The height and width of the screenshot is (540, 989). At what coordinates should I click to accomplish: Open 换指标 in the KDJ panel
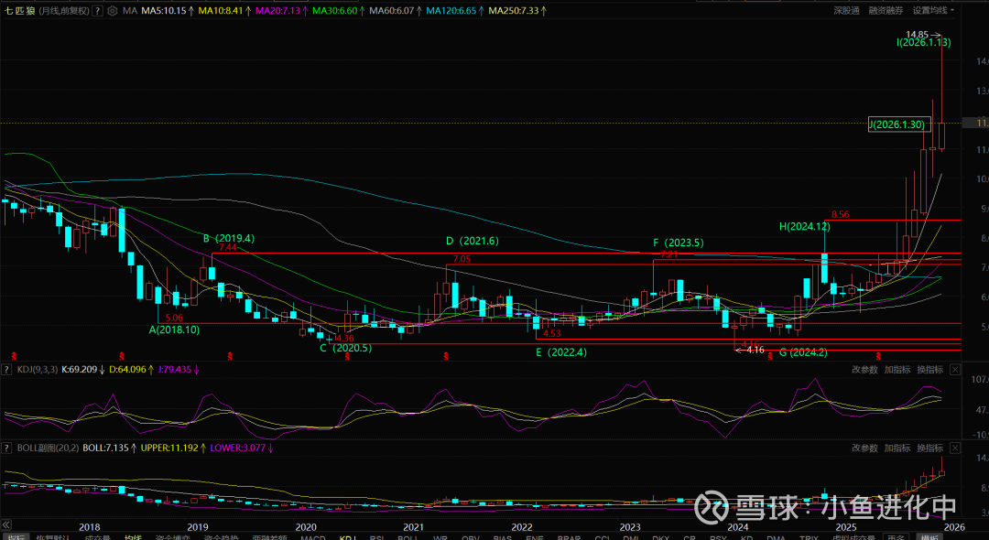[929, 370]
